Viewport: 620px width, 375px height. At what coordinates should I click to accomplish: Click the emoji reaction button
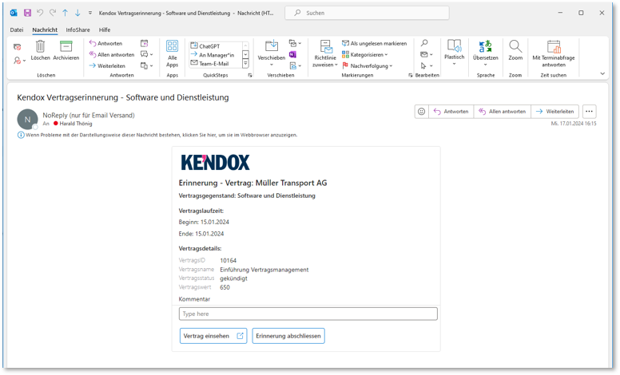[422, 112]
